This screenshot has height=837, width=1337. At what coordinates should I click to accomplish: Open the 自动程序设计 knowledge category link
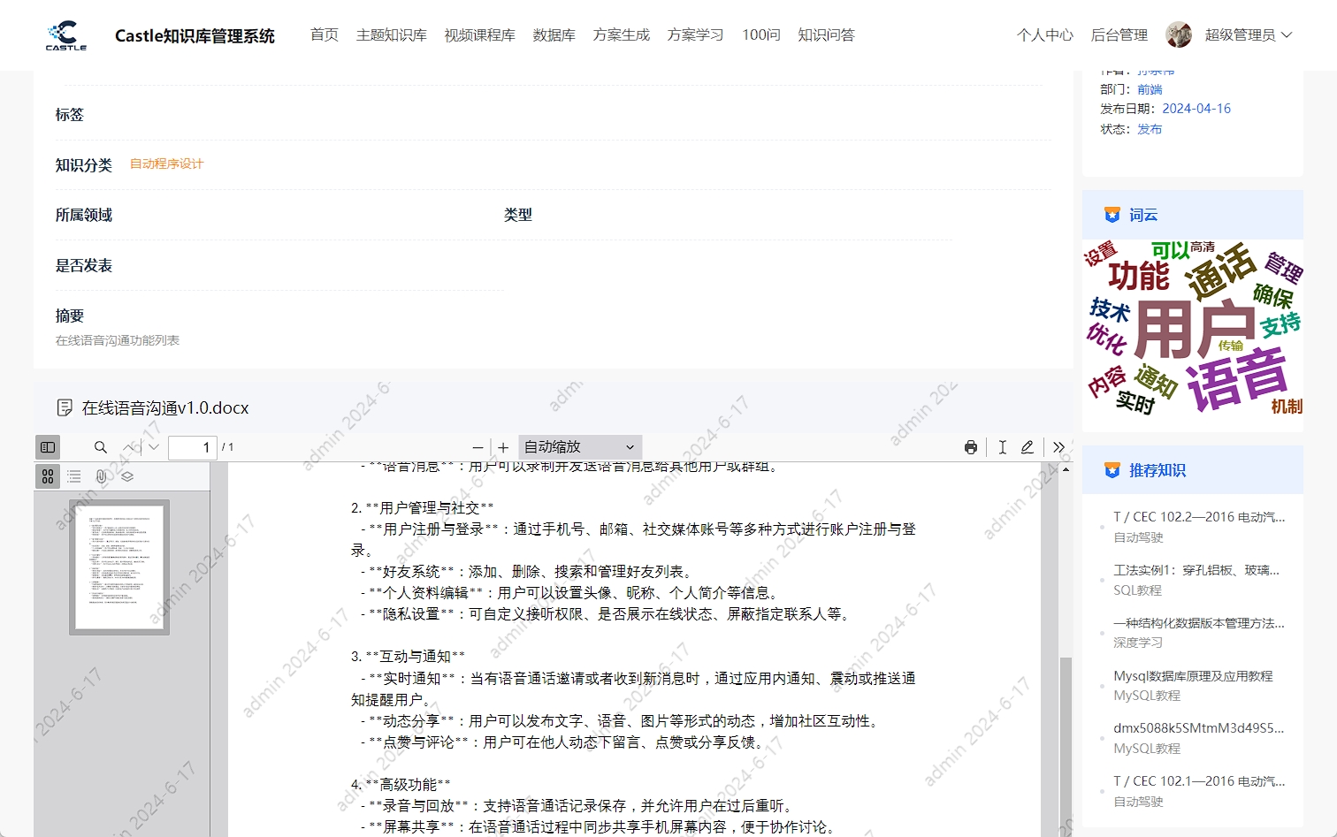click(165, 164)
